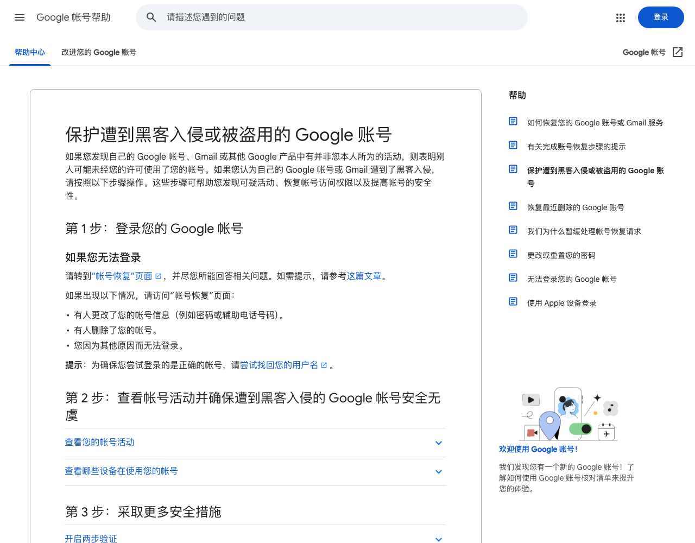Image resolution: width=695 pixels, height=543 pixels.
Task: Click the search magnifier icon
Action: pyautogui.click(x=151, y=17)
